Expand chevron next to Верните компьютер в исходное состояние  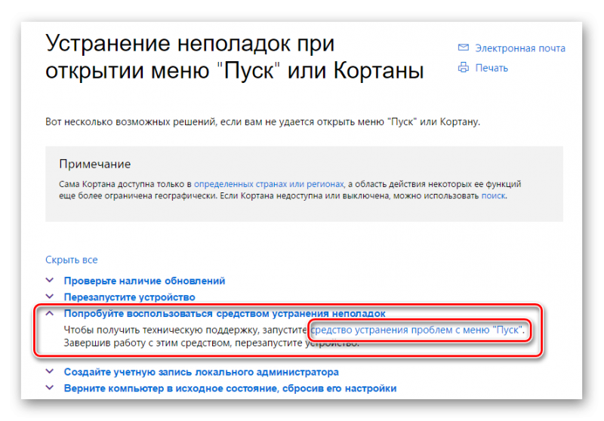[50, 388]
